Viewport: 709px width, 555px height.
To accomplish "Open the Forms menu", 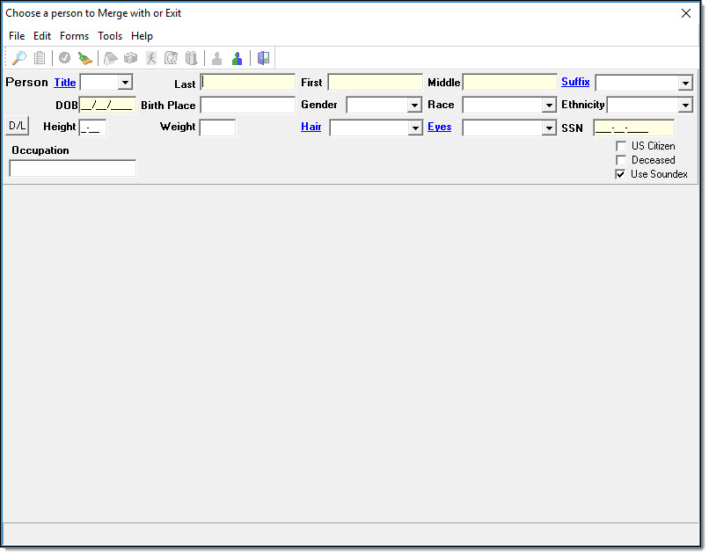I will point(74,36).
